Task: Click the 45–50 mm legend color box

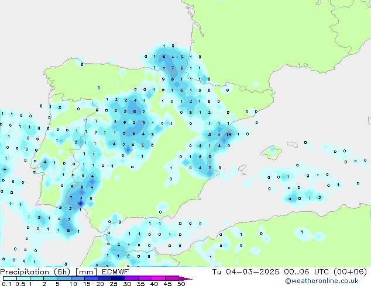Action: tap(172, 278)
